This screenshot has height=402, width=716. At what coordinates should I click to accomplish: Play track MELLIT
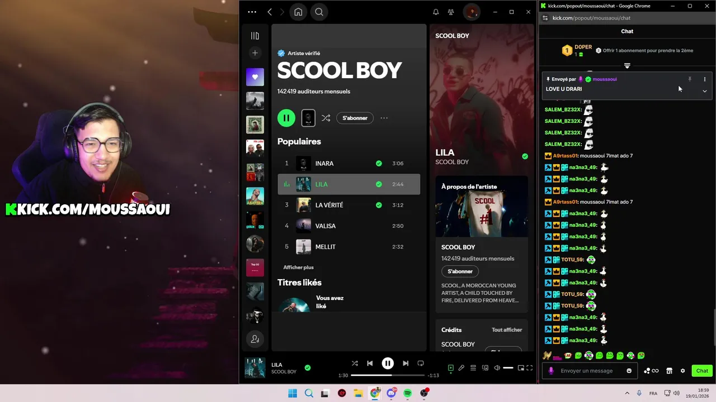348,247
